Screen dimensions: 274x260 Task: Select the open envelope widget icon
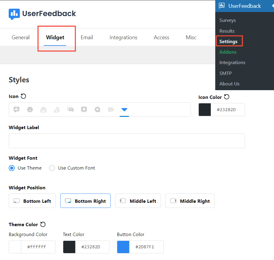click(x=43, y=110)
